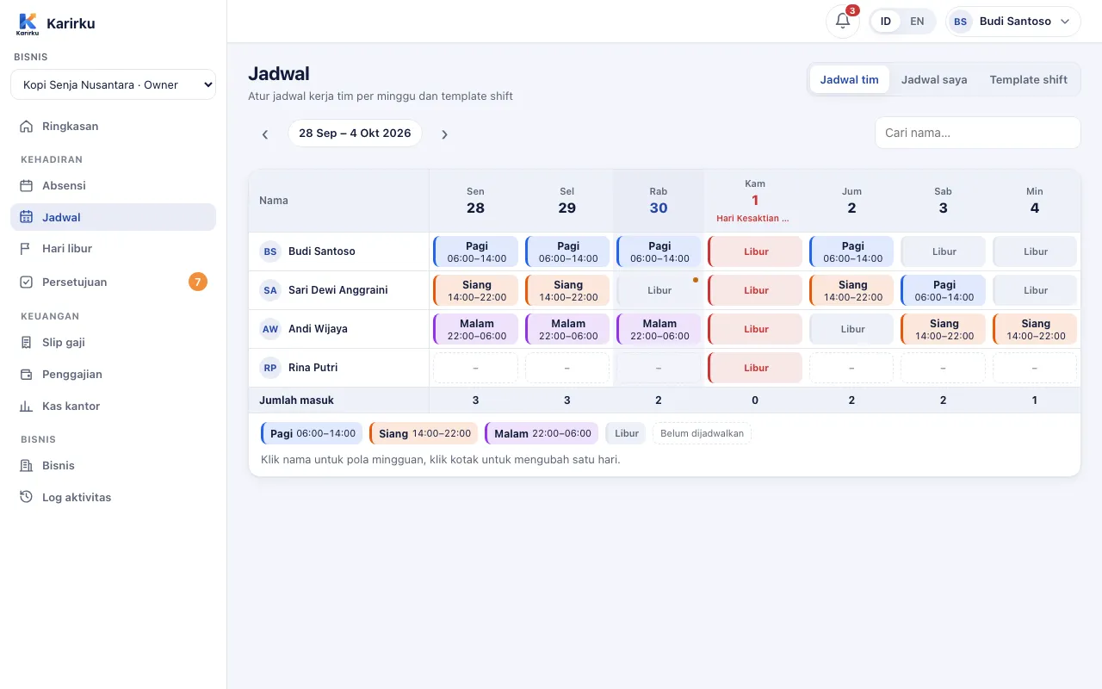Click the Kas kantor chart icon
Image resolution: width=1102 pixels, height=689 pixels.
coord(26,407)
